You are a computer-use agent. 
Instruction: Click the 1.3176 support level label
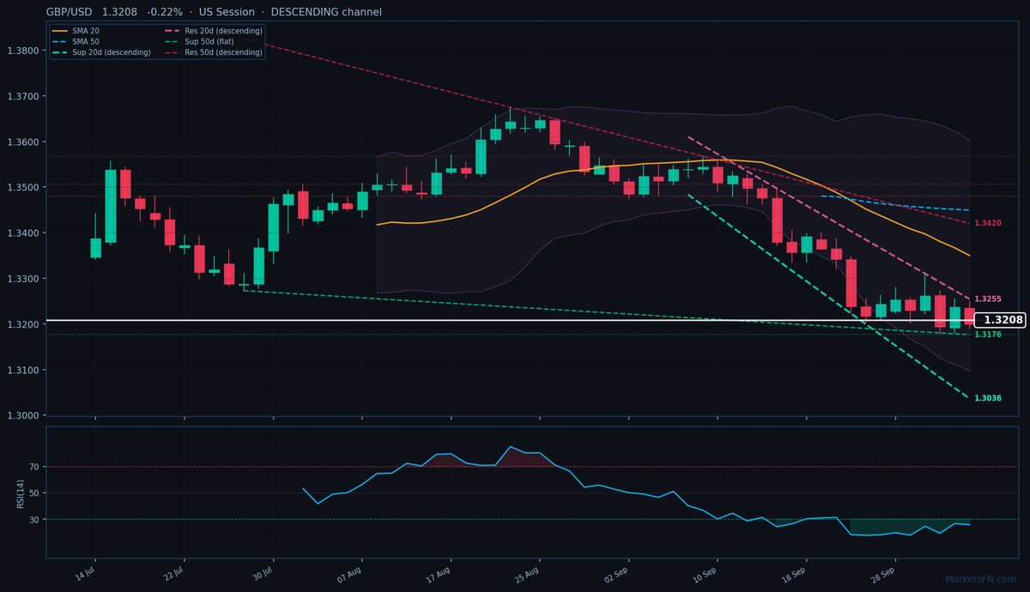click(988, 335)
